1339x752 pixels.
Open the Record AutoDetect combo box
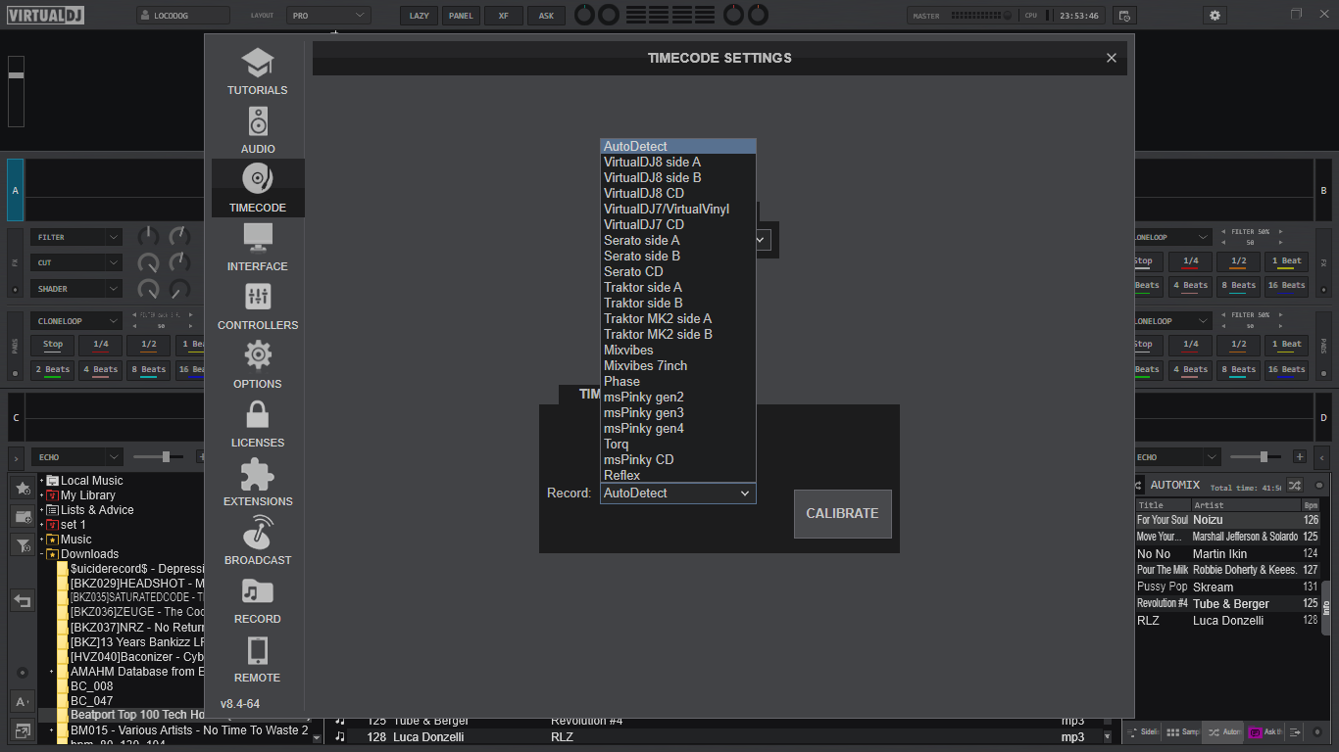678,493
